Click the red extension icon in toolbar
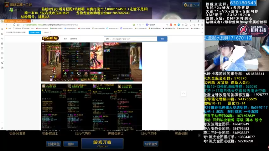 (x=171, y=24)
